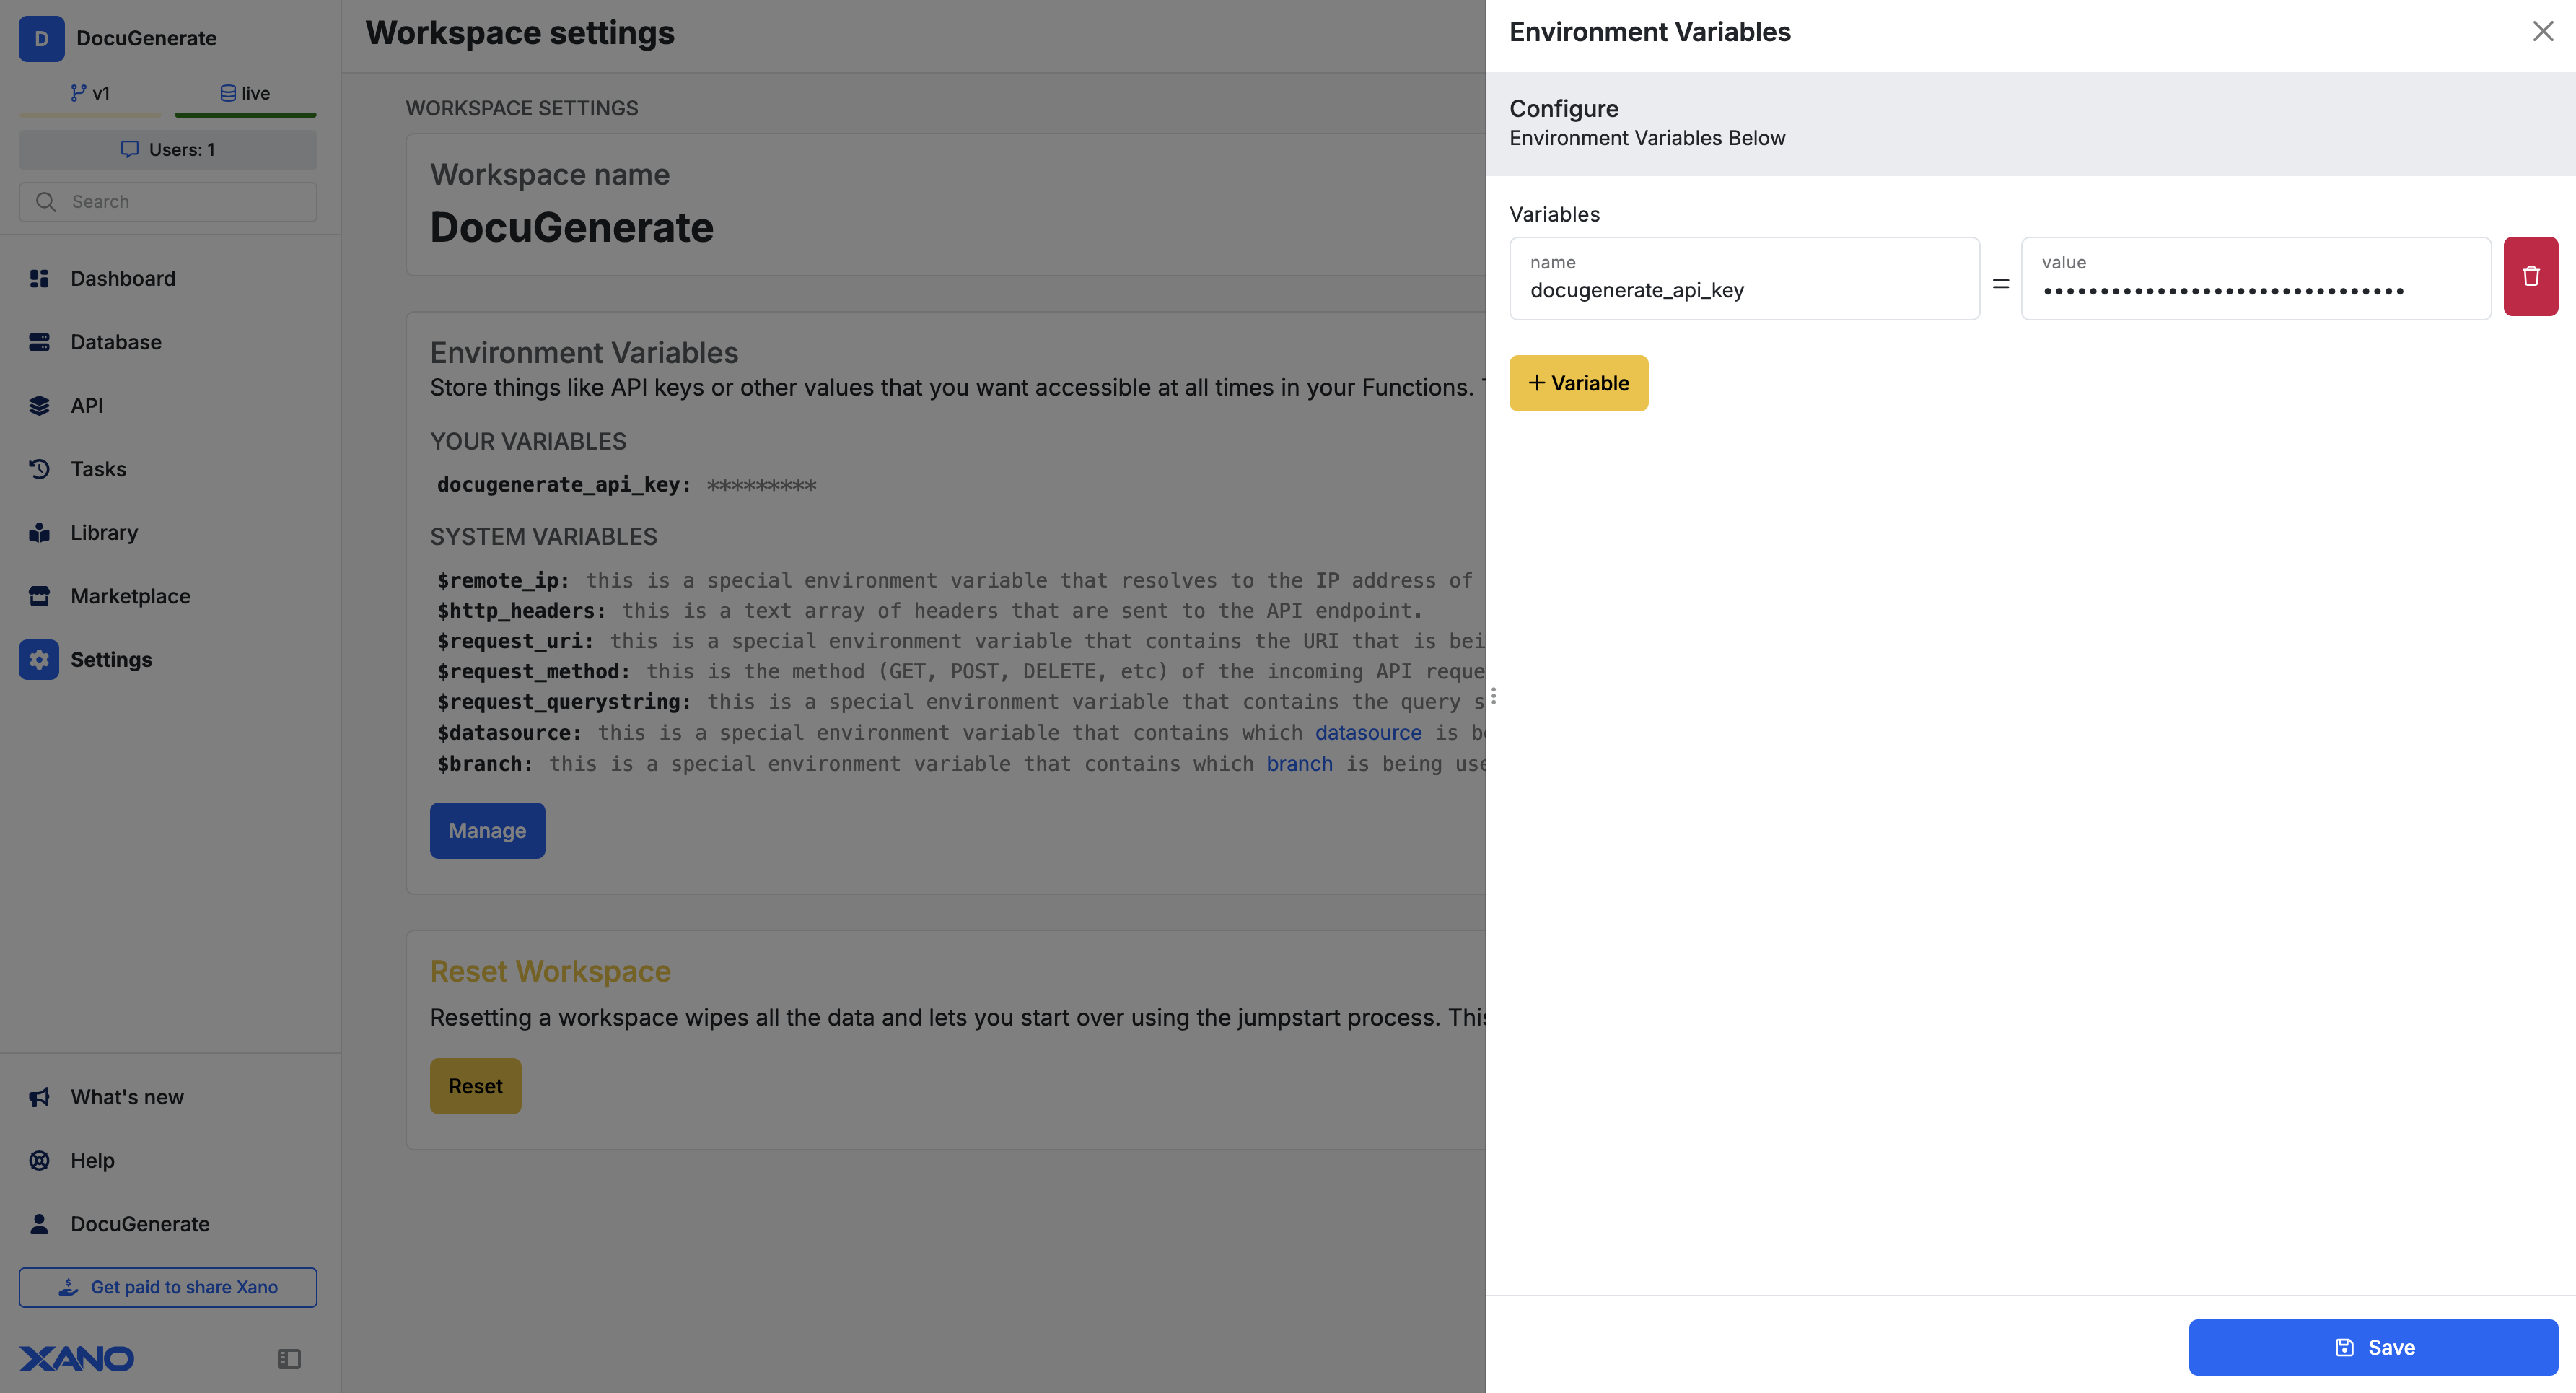Click the Settings gear icon

39,659
